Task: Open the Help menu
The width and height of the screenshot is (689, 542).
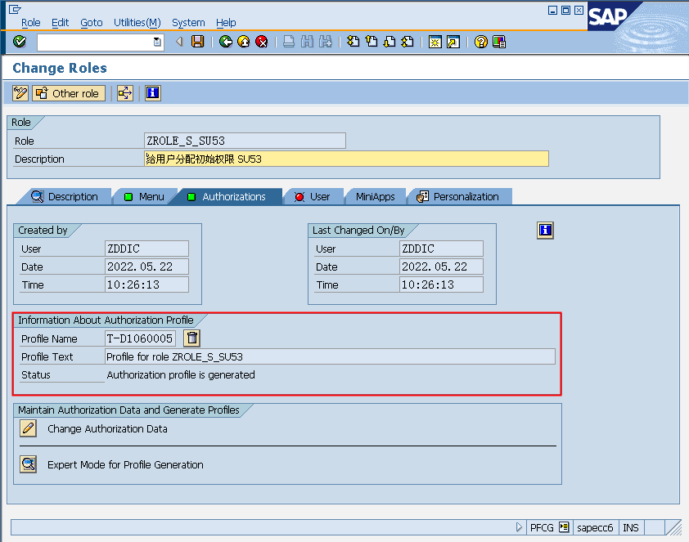Action: point(226,22)
